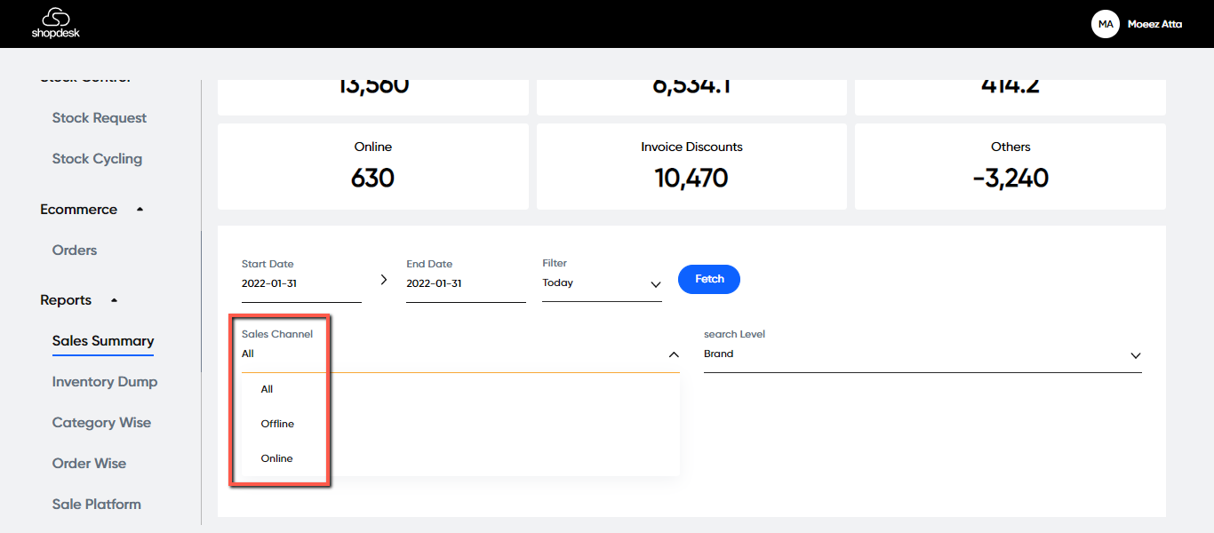
Task: Open the search Level dropdown
Action: (x=1135, y=355)
